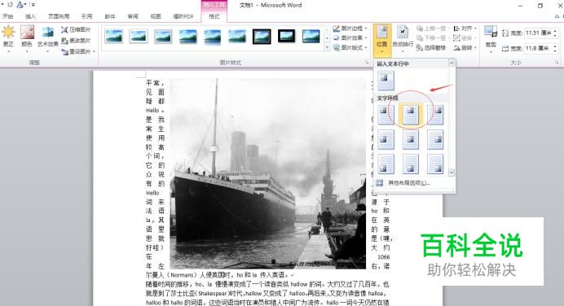
Task: Open the 颜色 (Color) picture options
Action: pos(27,37)
